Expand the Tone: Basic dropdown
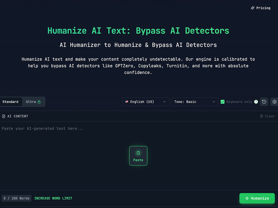278x208 pixels. click(x=195, y=102)
